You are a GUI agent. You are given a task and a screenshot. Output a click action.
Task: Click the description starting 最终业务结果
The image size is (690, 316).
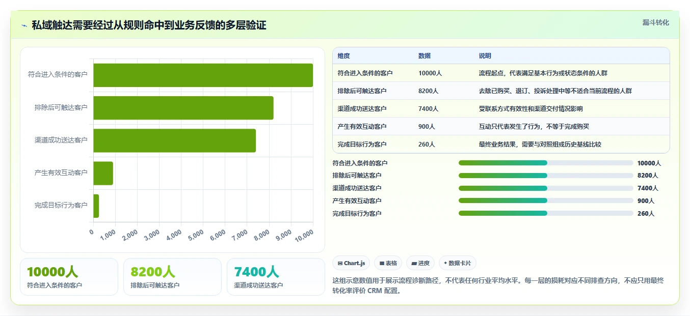540,145
